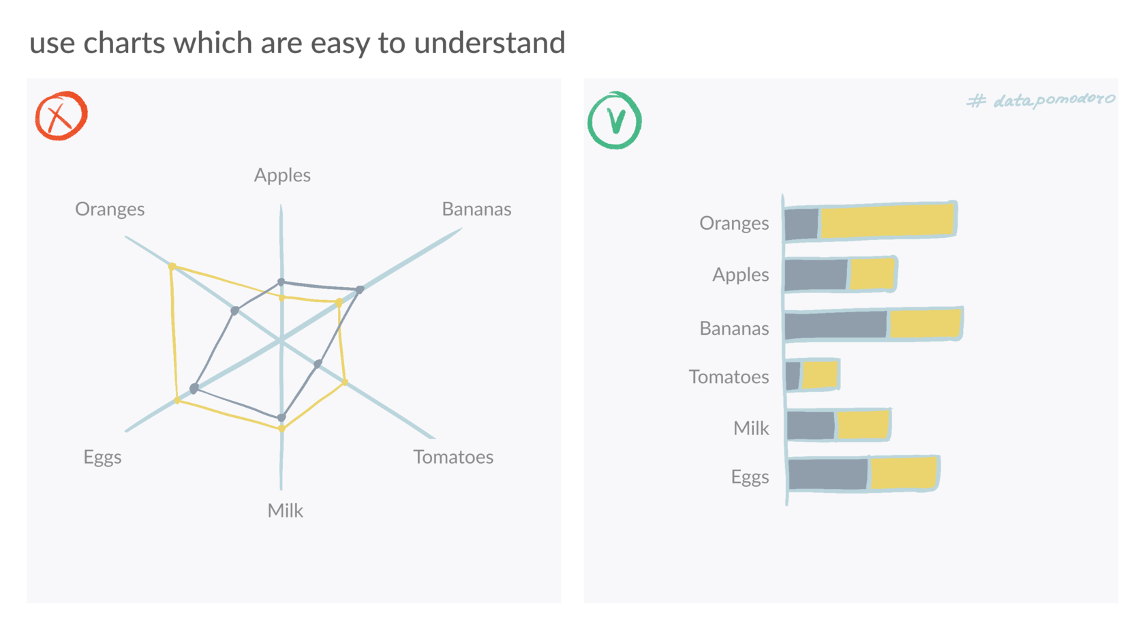The width and height of the screenshot is (1145, 632).
Task: Click the Milk label below the radar chart
Action: click(x=285, y=511)
